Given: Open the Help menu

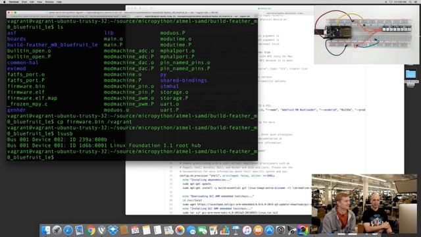Looking at the screenshot, I should tap(59, 2).
